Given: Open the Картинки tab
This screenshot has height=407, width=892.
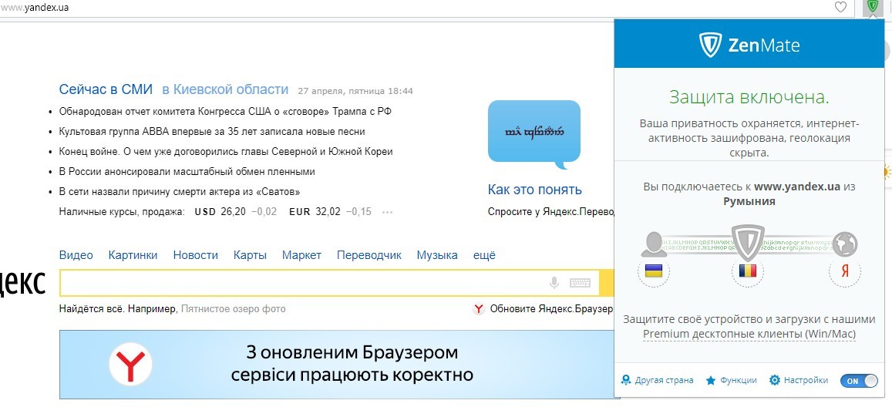Looking at the screenshot, I should 133,255.
